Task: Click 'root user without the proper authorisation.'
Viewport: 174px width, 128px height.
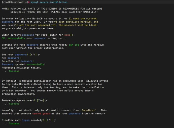Action: (x=33, y=48)
